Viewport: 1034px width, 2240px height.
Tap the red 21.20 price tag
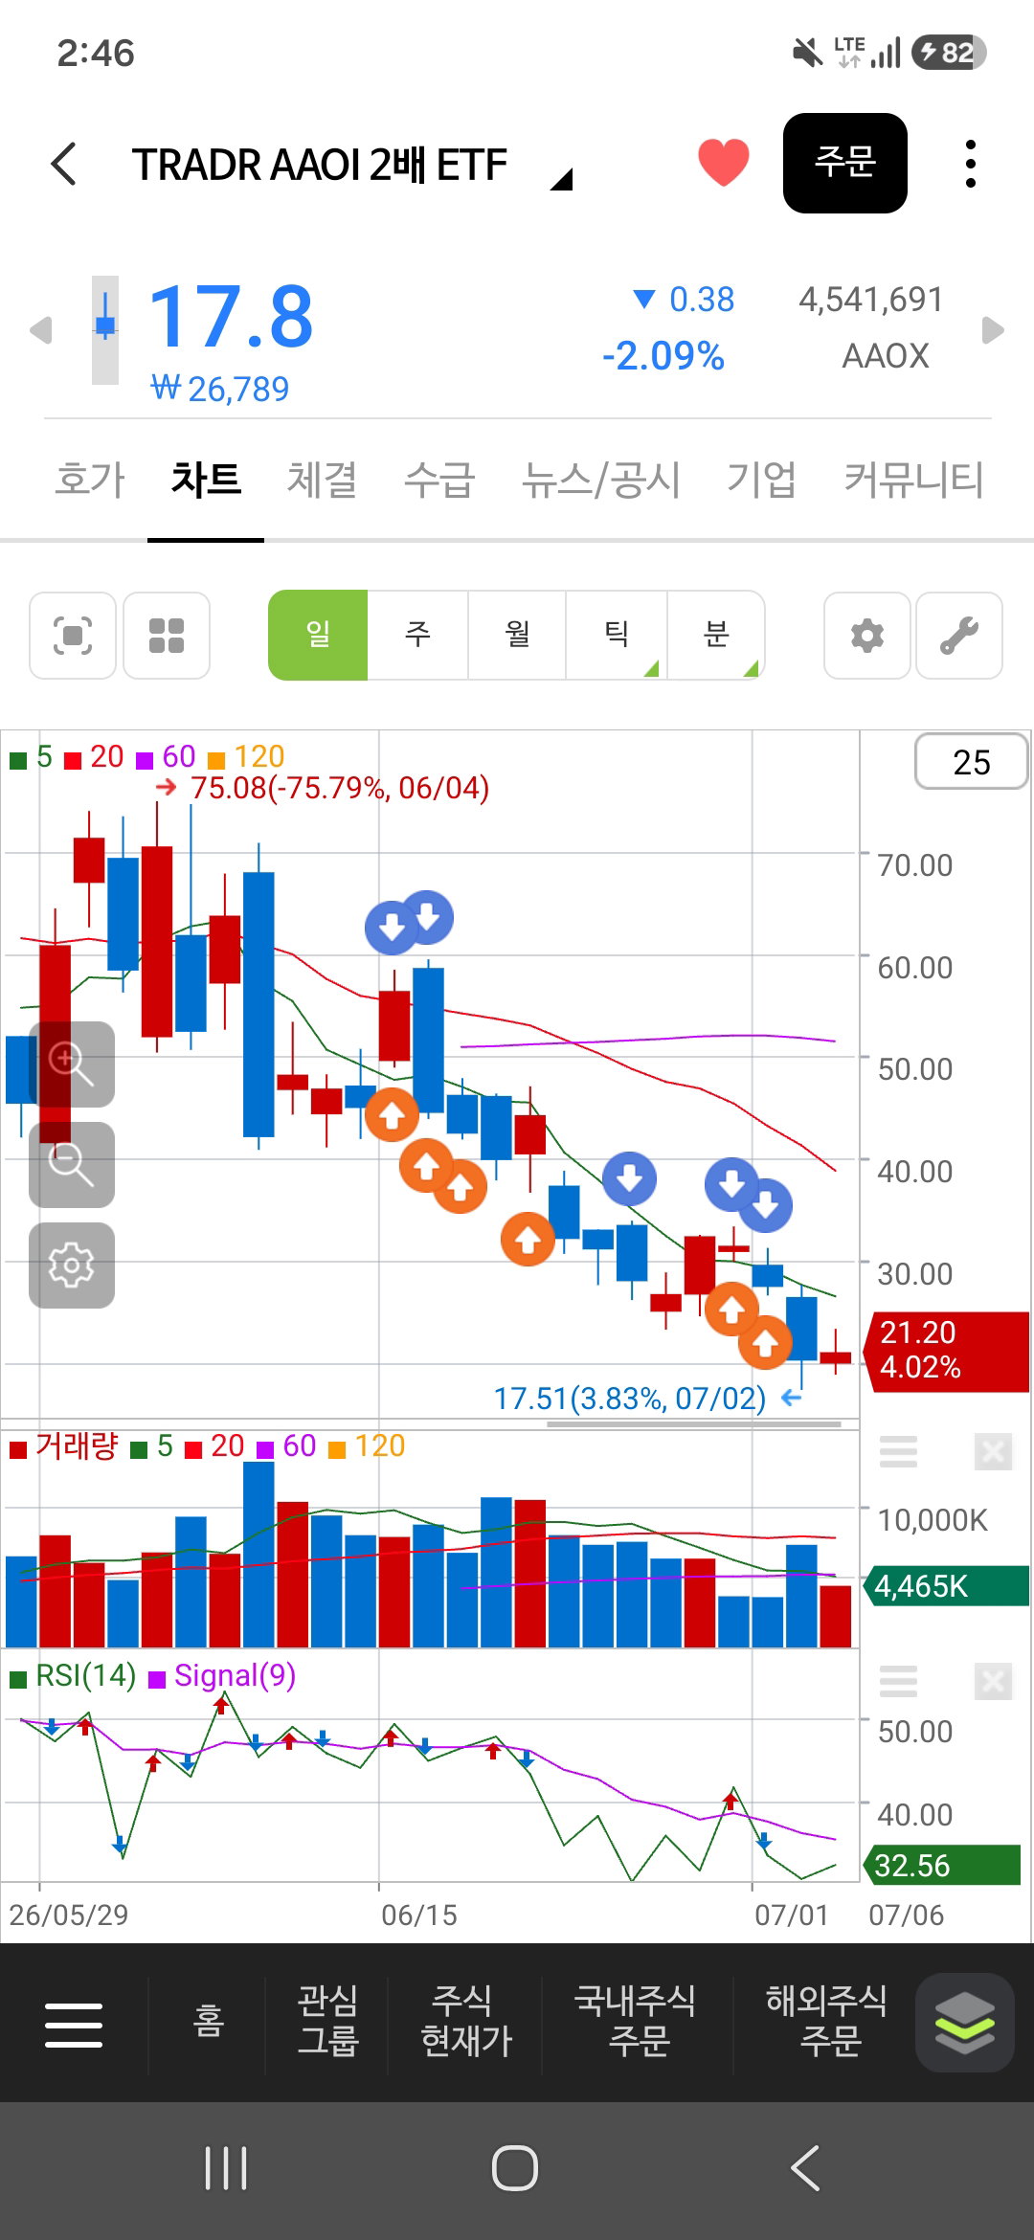pyautogui.click(x=946, y=1351)
